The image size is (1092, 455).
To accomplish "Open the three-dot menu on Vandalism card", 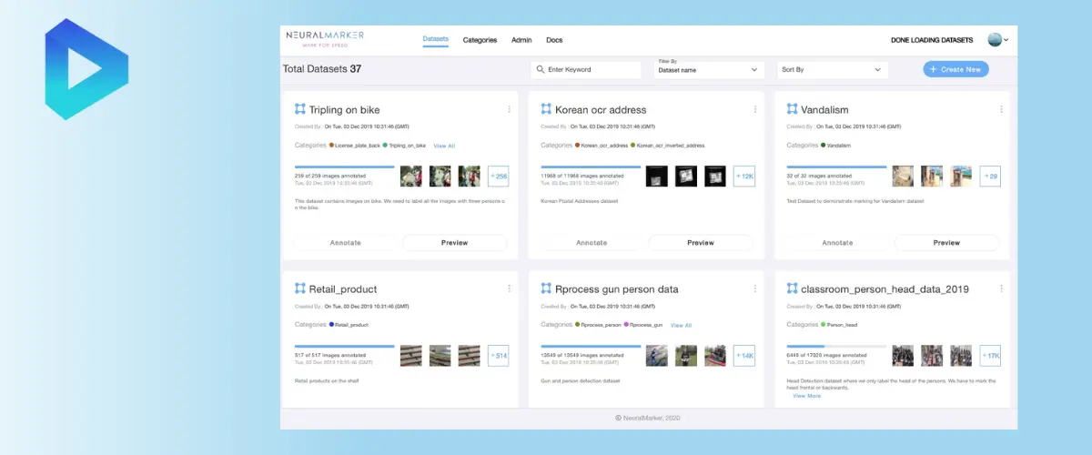I will click(x=1001, y=109).
